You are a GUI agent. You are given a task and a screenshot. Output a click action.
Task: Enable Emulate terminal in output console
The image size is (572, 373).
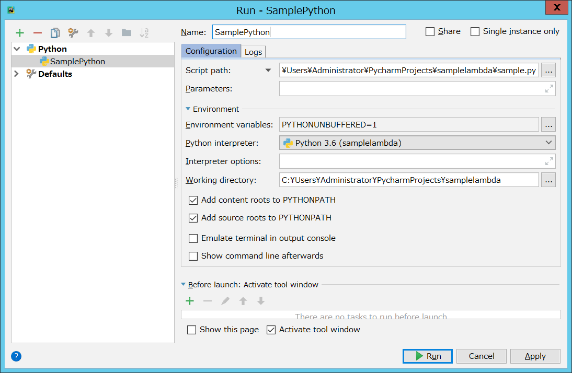tap(193, 238)
